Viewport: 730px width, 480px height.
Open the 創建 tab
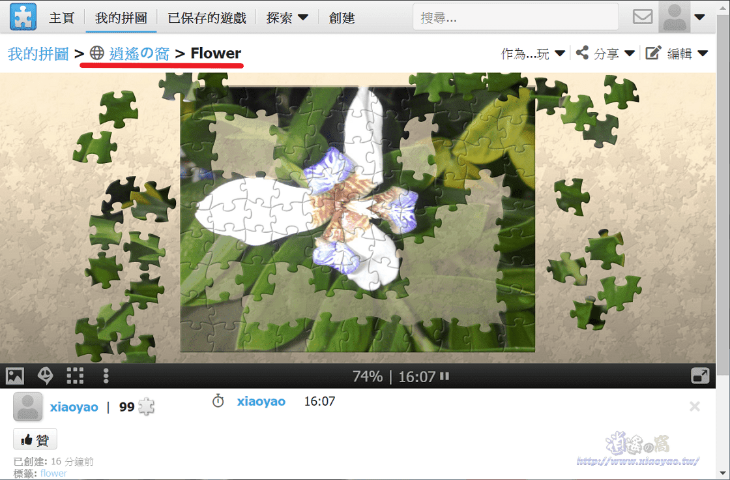[x=342, y=18]
